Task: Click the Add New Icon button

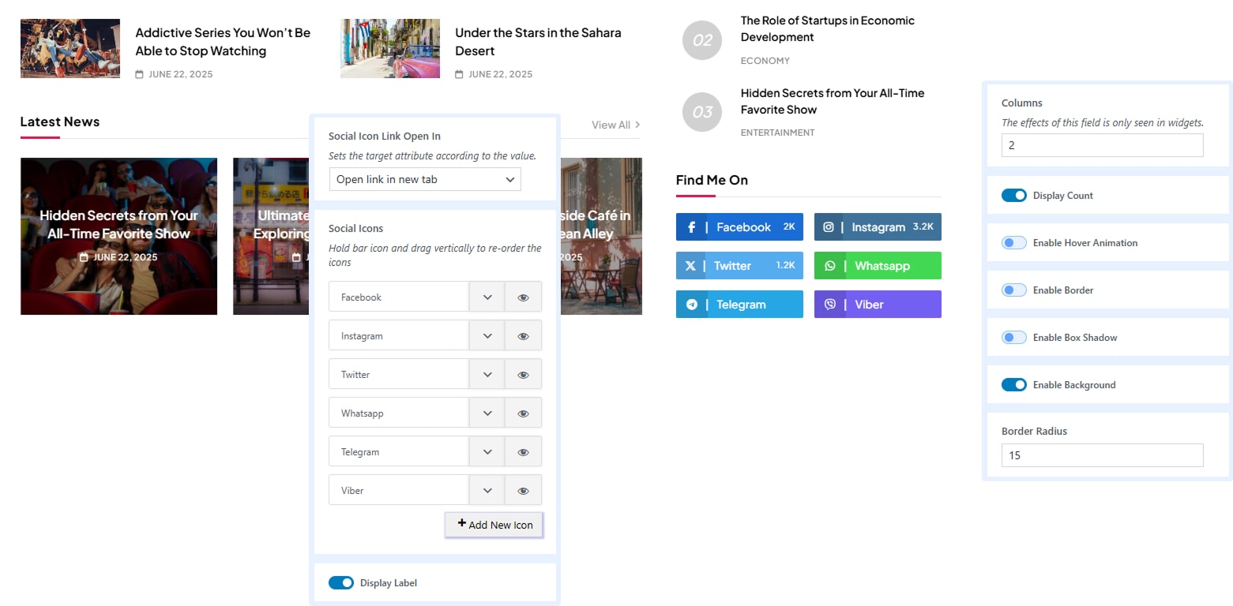Action: [494, 526]
